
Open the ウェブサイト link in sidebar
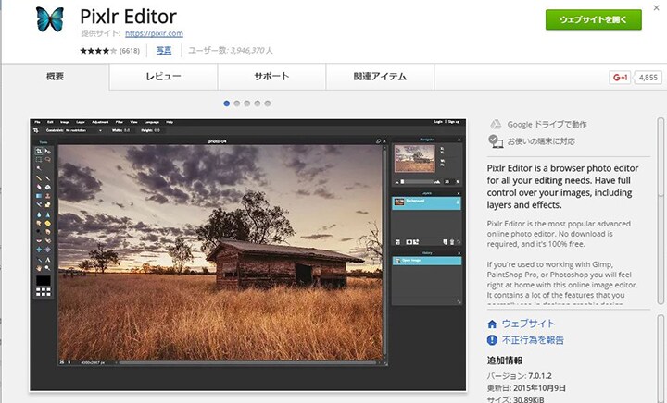pyautogui.click(x=528, y=324)
